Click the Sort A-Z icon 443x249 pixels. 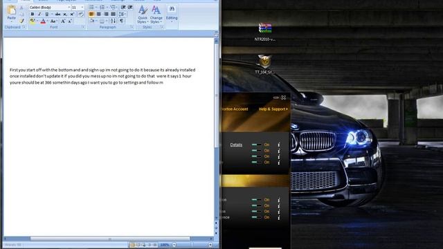tap(113, 21)
